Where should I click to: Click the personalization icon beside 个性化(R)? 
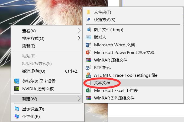17,116
